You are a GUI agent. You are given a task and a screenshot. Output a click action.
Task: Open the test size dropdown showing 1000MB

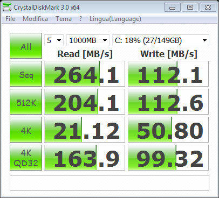coord(88,40)
